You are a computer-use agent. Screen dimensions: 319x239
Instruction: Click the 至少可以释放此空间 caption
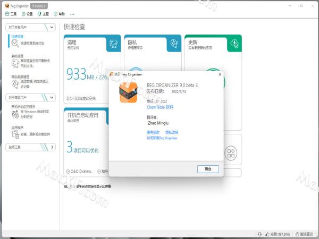[81, 99]
